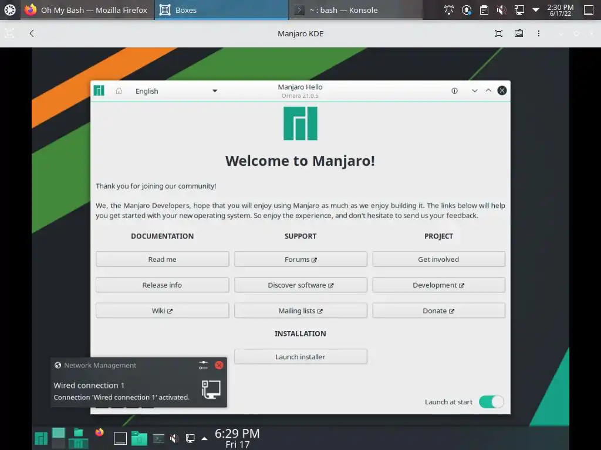Open Forums support link
601x450 pixels.
pyautogui.click(x=300, y=259)
